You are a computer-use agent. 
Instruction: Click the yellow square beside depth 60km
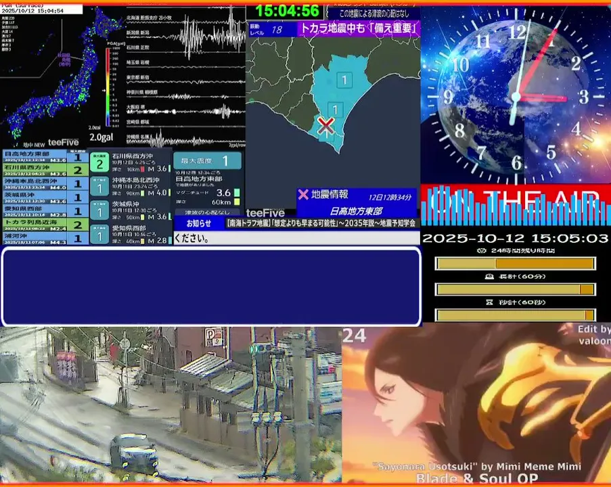click(x=237, y=202)
